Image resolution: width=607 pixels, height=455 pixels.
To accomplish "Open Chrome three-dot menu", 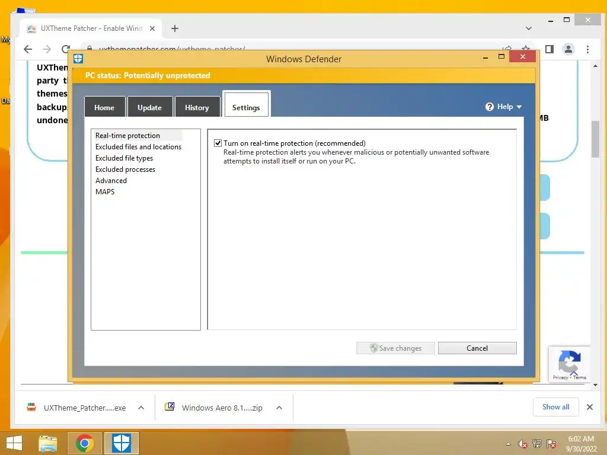I will (x=587, y=49).
